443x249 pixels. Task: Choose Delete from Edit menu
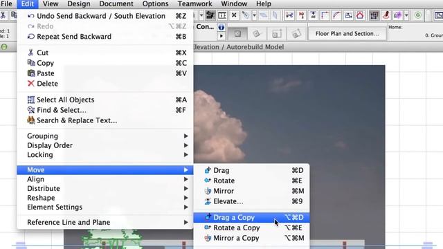105,84
